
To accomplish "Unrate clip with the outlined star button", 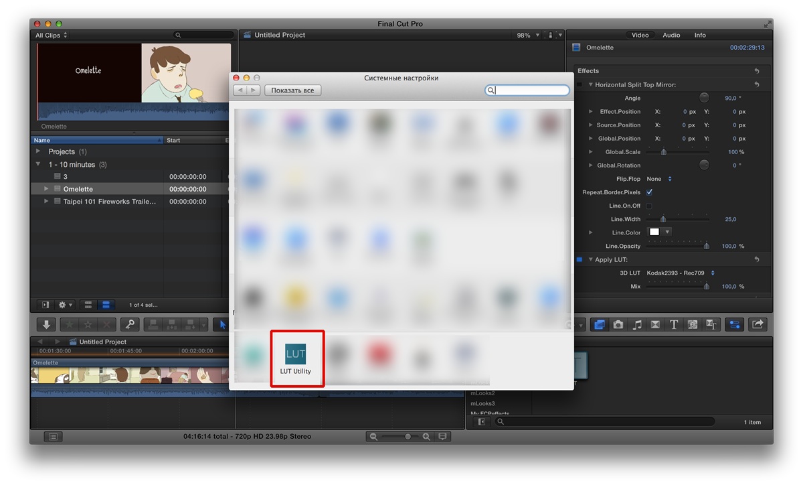I will pyautogui.click(x=88, y=324).
